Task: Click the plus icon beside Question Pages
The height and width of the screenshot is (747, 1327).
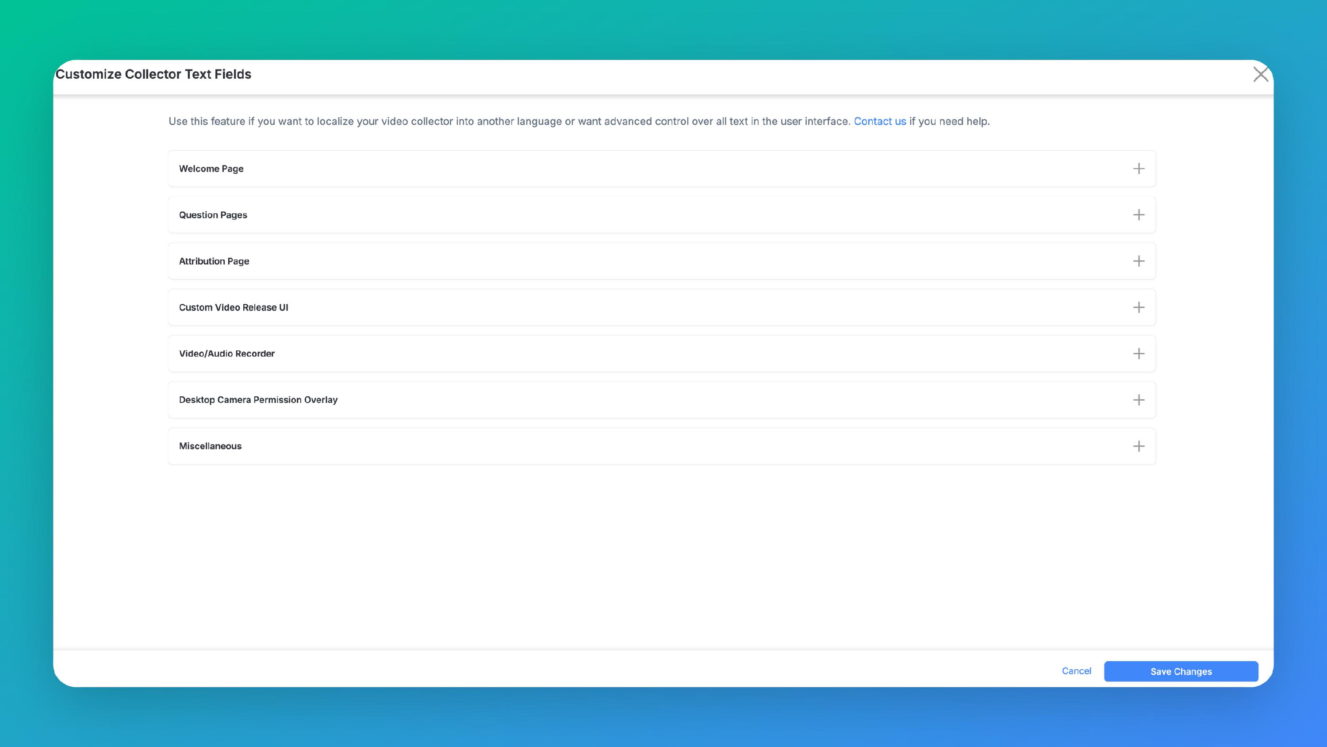Action: click(x=1139, y=215)
